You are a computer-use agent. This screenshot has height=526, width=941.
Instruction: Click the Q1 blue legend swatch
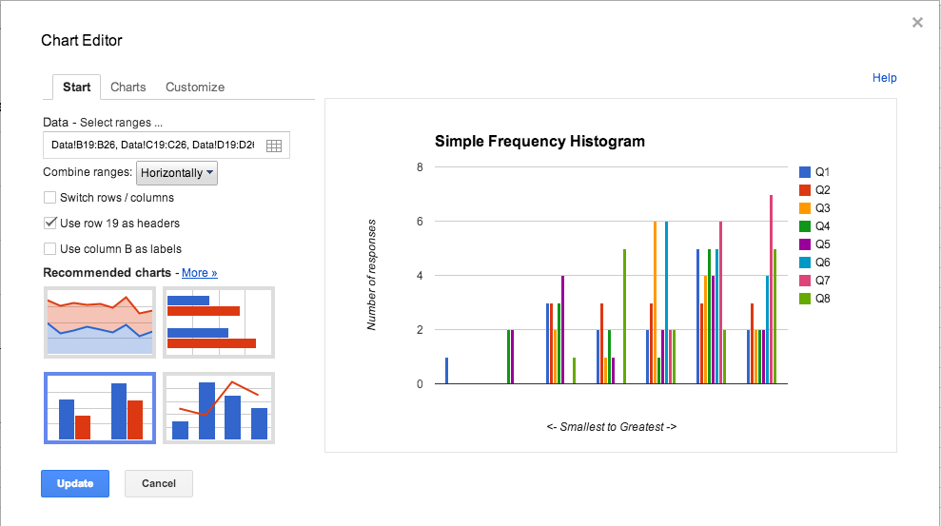pos(805,172)
